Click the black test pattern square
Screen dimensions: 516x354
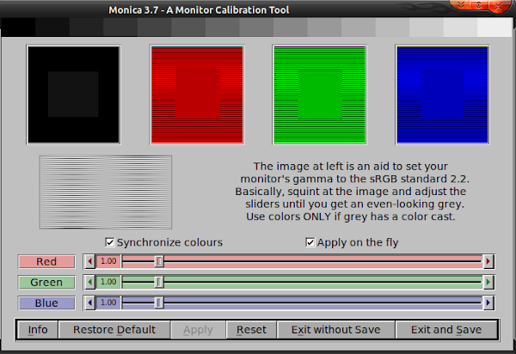pyautogui.click(x=73, y=95)
